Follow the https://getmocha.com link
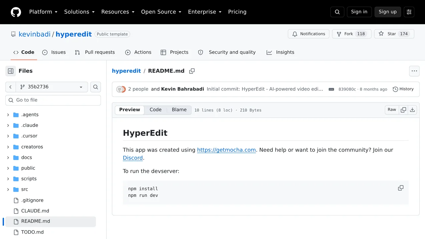 (x=226, y=150)
